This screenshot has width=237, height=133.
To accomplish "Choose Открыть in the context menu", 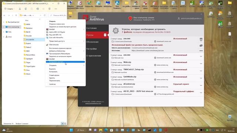I will (65, 21).
